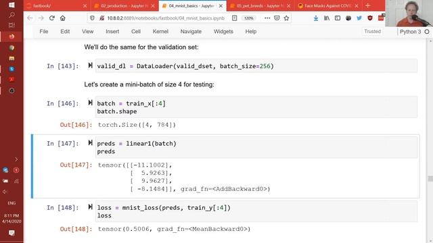433x243 pixels.
Task: Reload the current notebook page
Action: pos(51,18)
